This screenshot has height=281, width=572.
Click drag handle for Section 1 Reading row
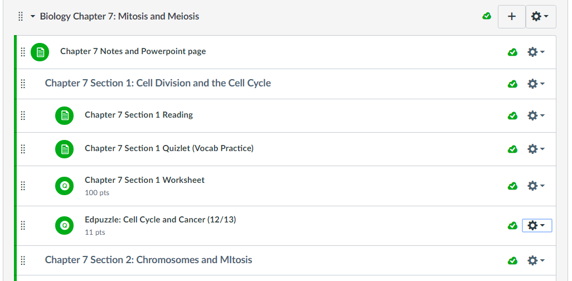coord(23,115)
